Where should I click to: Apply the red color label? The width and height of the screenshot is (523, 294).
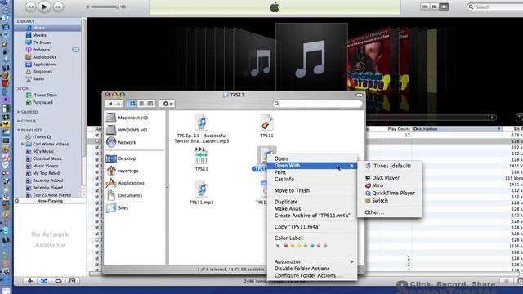click(x=286, y=246)
